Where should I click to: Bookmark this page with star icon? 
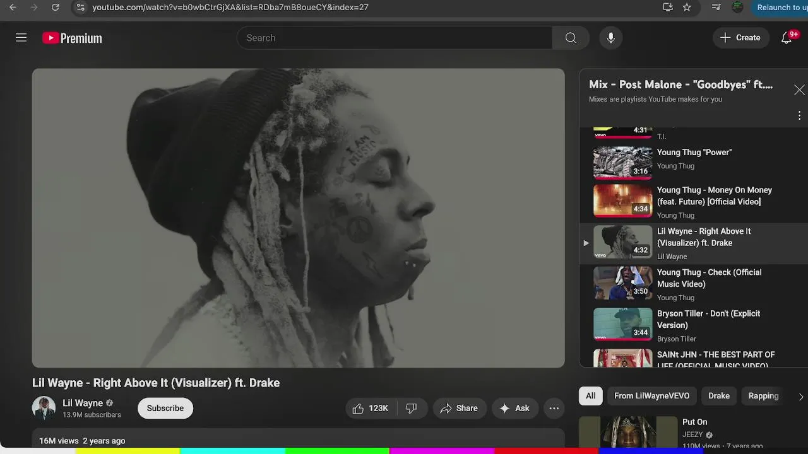click(687, 8)
